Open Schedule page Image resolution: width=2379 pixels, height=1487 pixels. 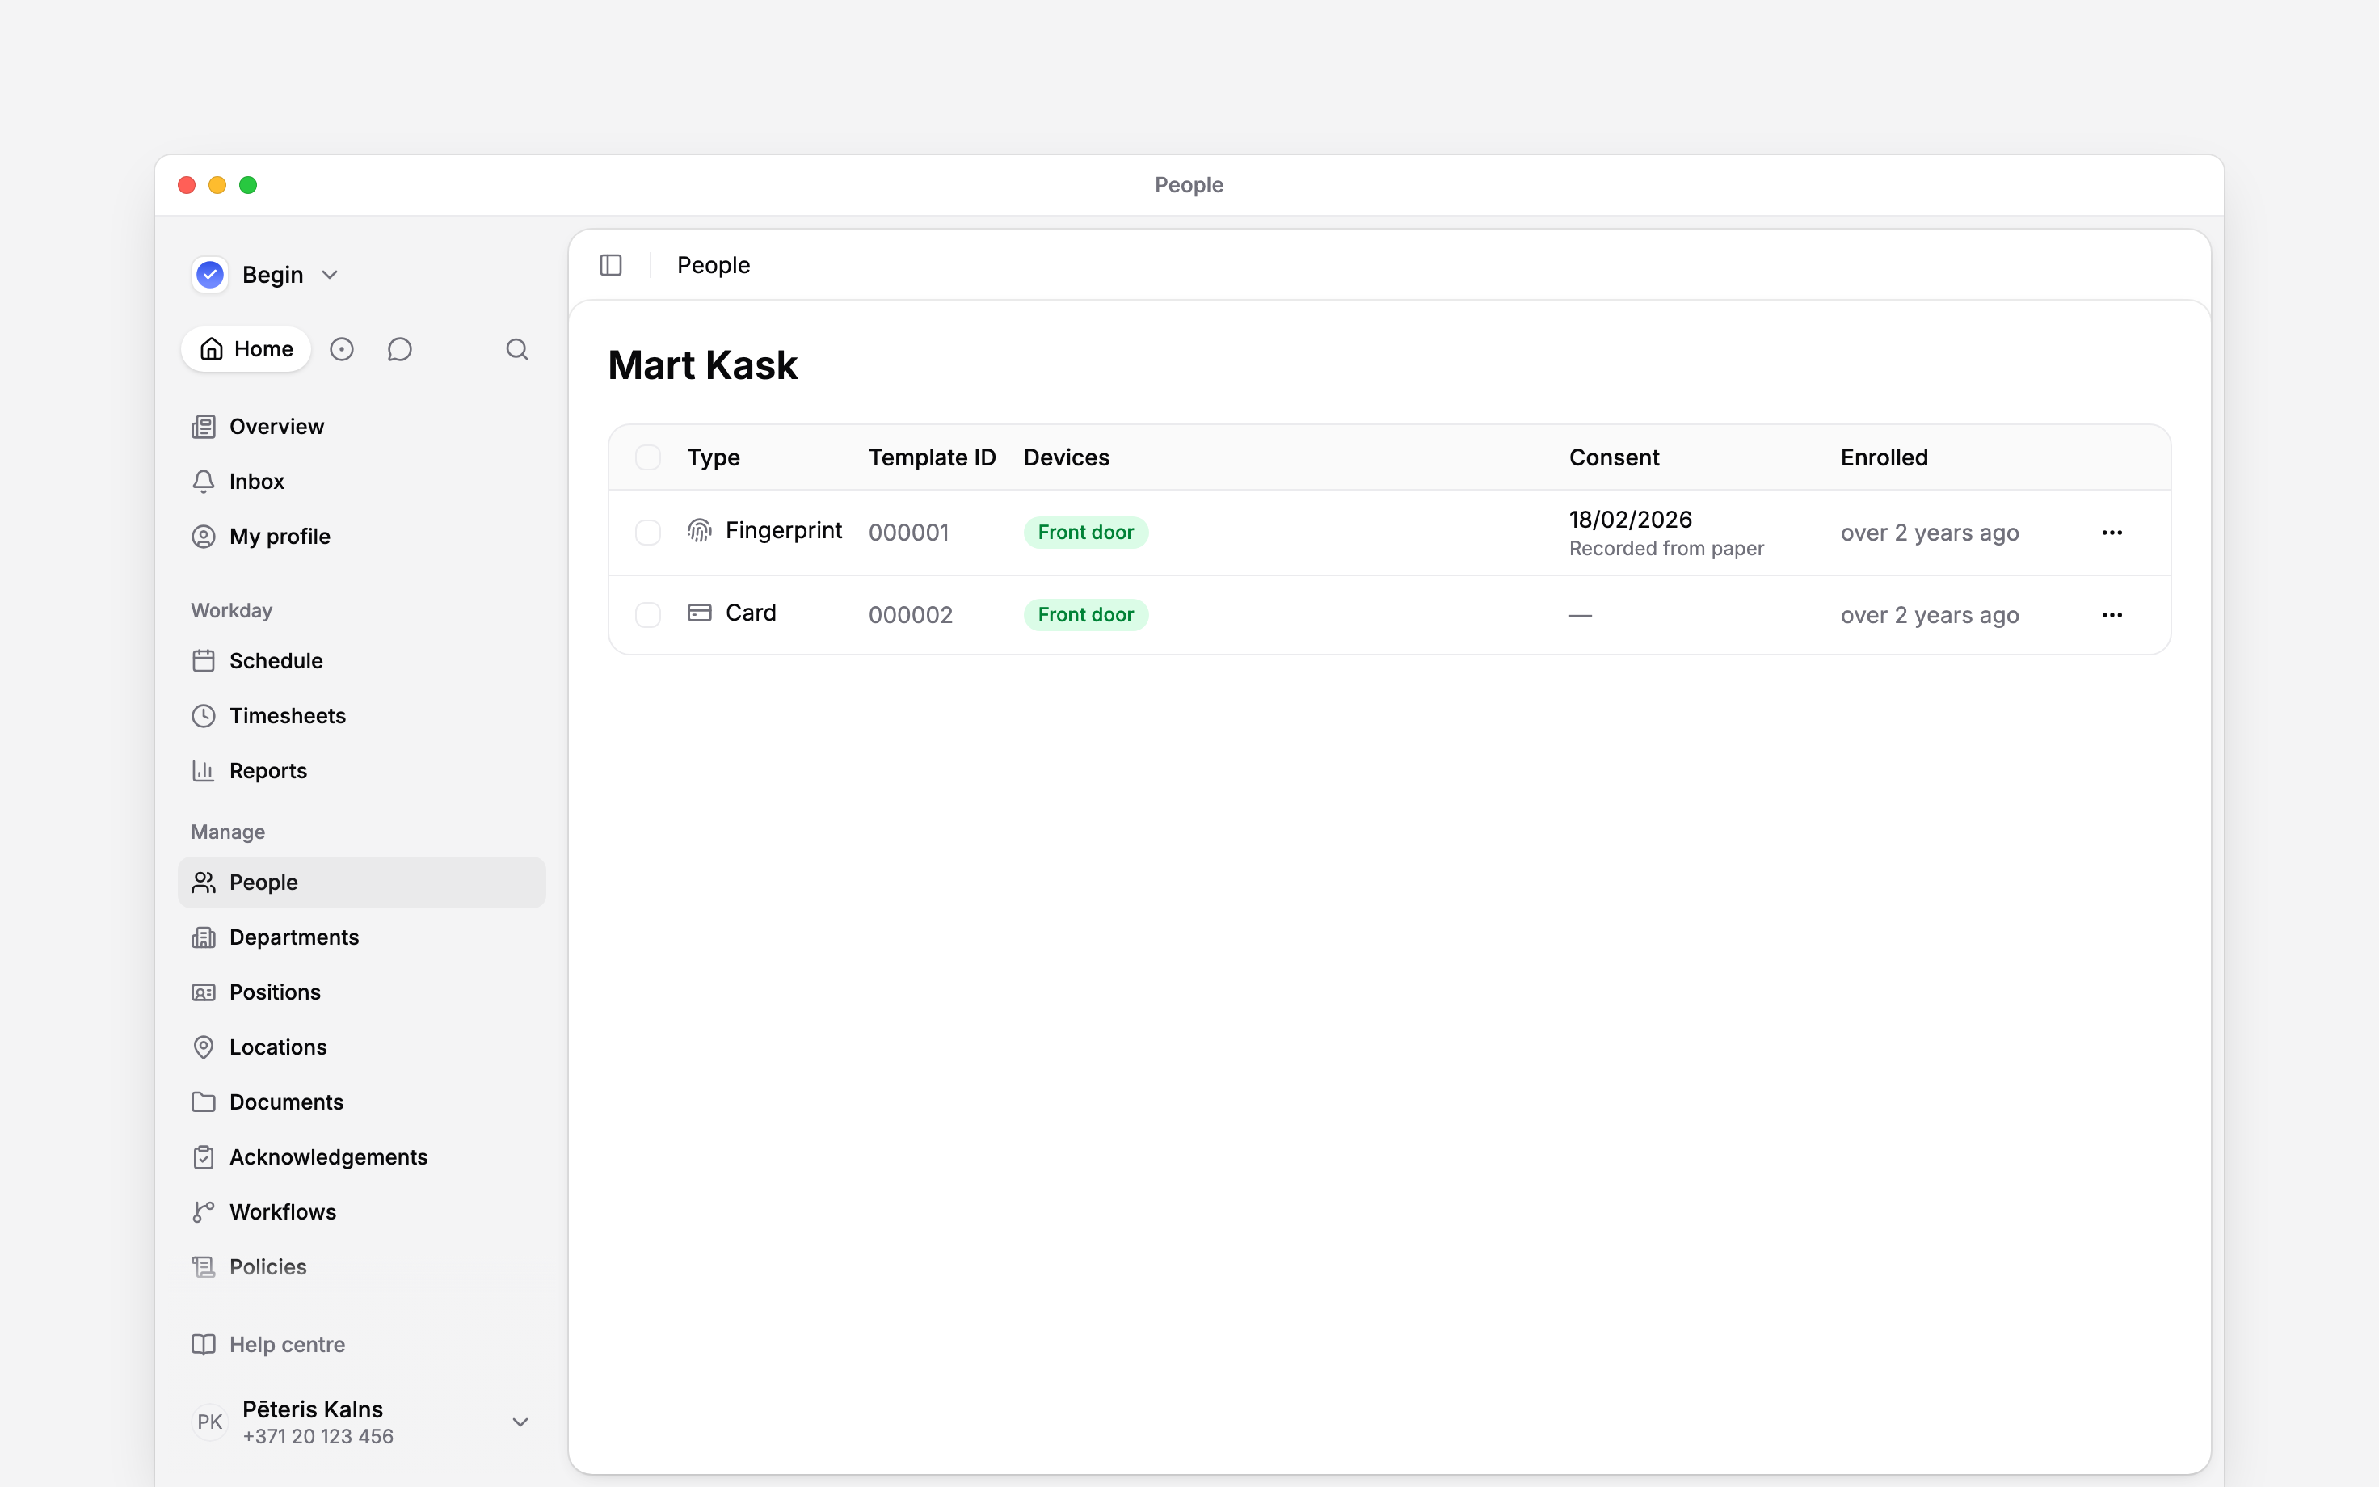pyautogui.click(x=362, y=661)
